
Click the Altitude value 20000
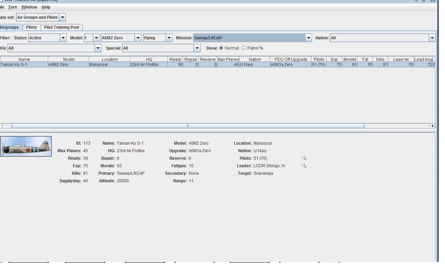click(x=123, y=181)
